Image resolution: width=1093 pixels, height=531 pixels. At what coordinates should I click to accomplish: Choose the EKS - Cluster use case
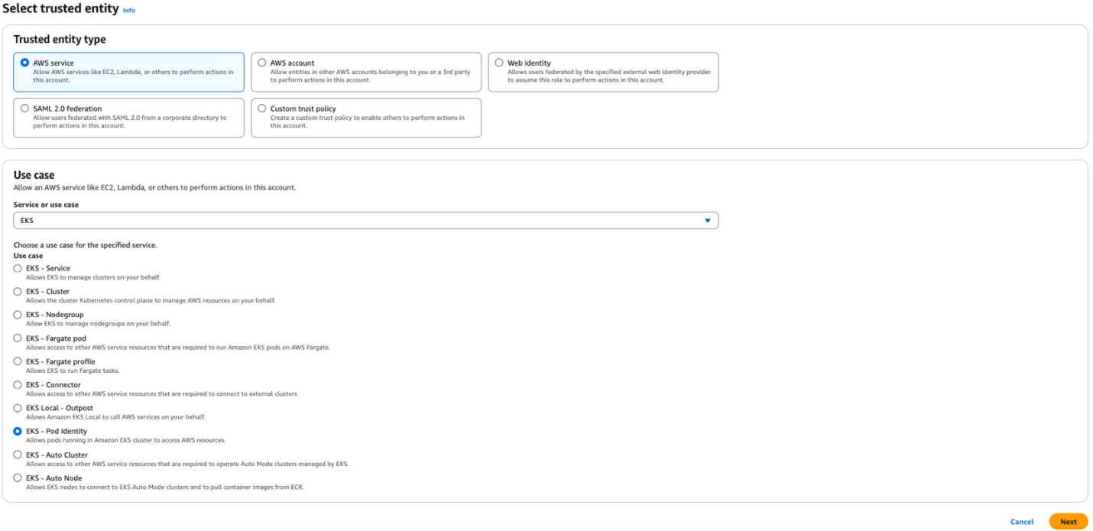18,291
